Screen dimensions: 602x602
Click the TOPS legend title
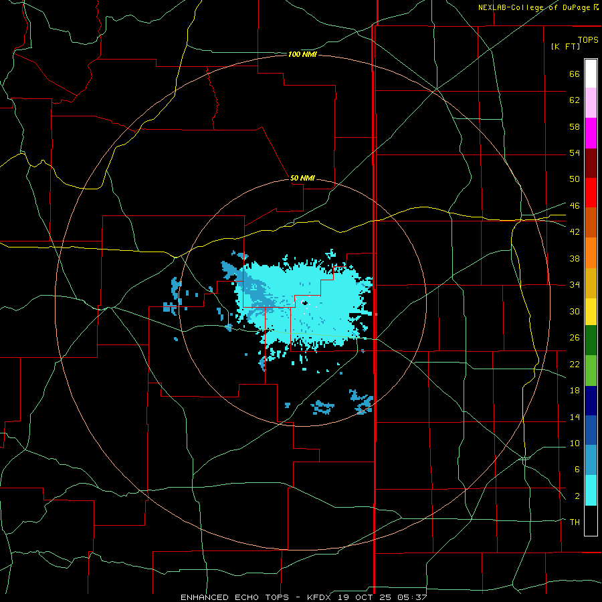tap(588, 39)
